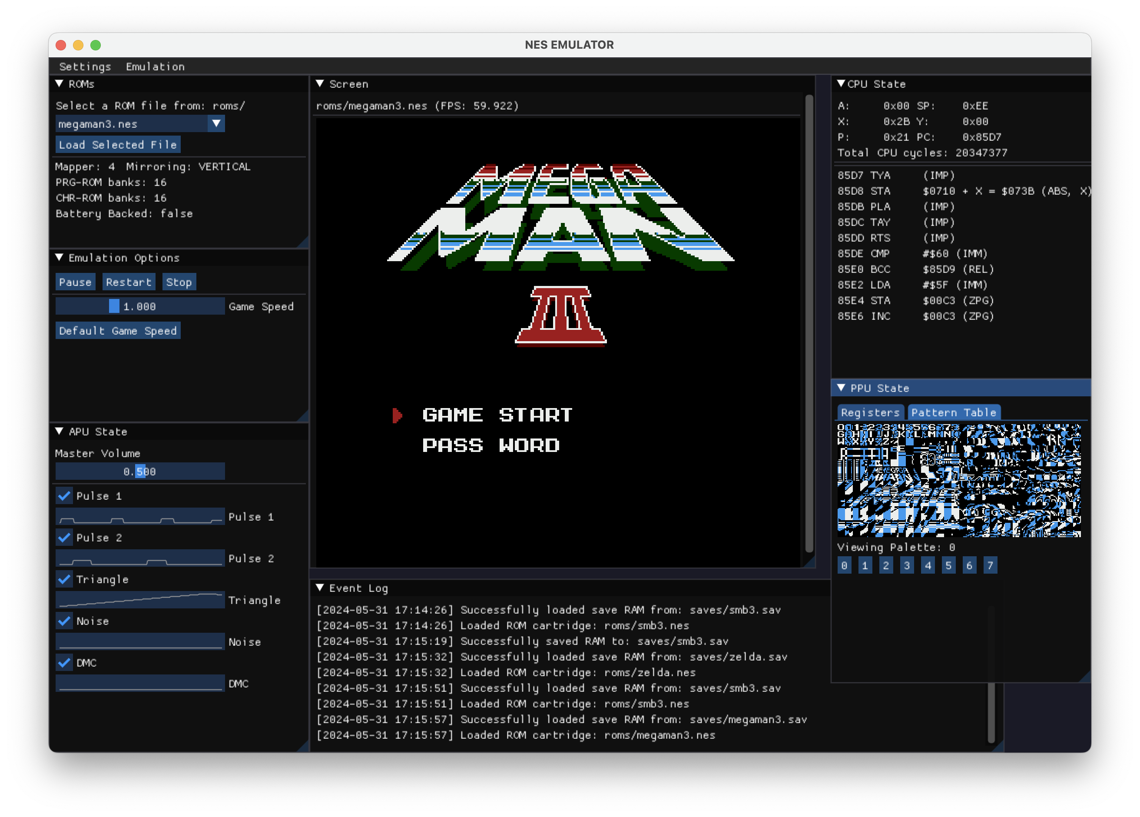This screenshot has height=817, width=1140.
Task: Click Load Selected File button
Action: (118, 145)
